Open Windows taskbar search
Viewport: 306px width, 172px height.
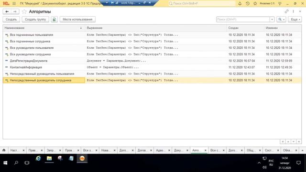pyautogui.click(x=16, y=162)
